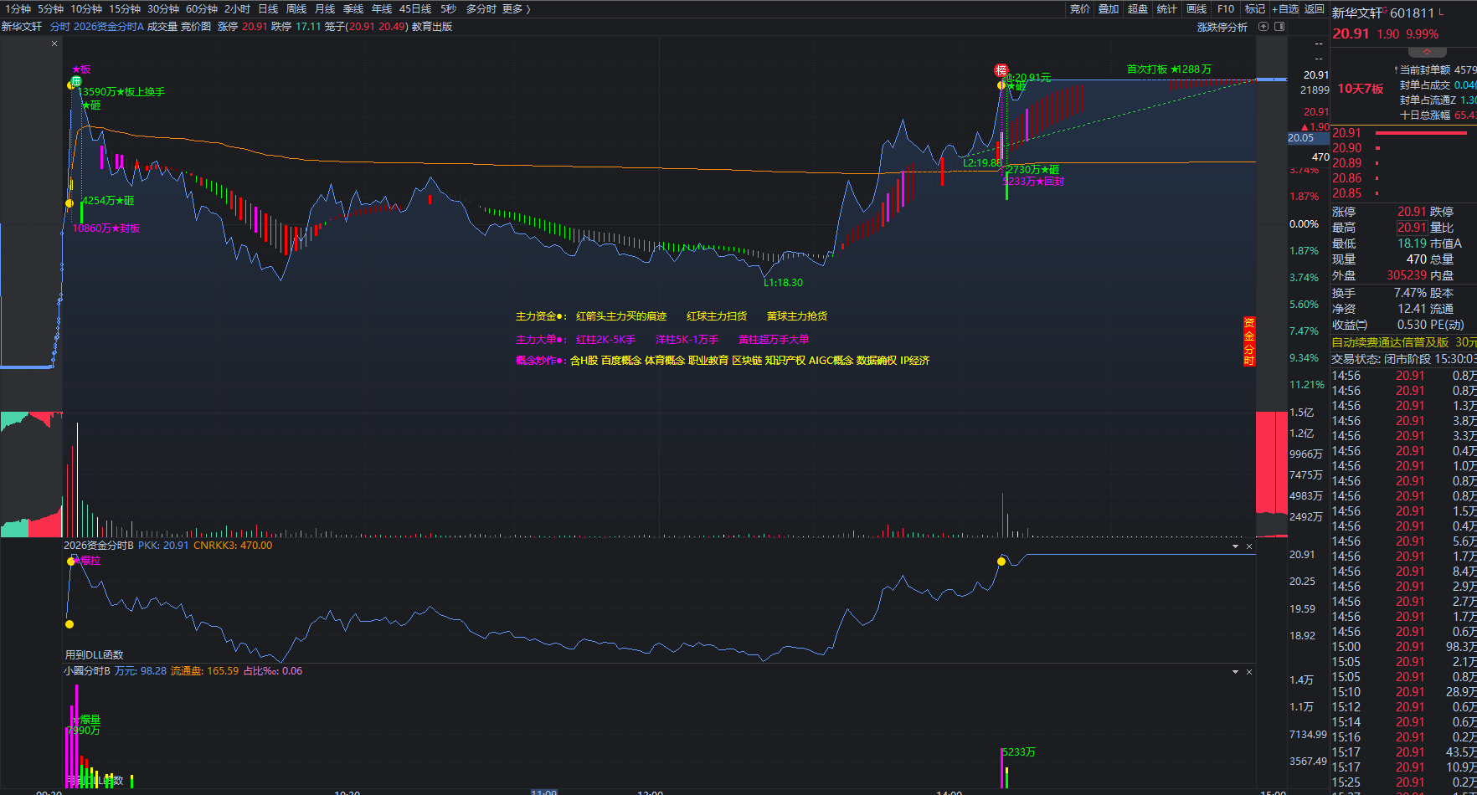Screen dimensions: 1477x795
Task: Open the 统计 statistics button
Action: click(x=1166, y=8)
